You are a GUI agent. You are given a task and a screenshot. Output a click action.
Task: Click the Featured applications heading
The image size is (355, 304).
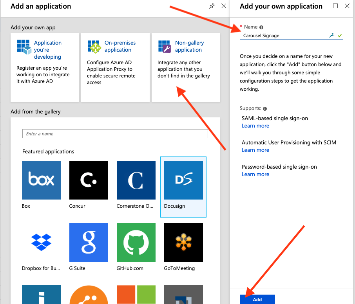48,152
